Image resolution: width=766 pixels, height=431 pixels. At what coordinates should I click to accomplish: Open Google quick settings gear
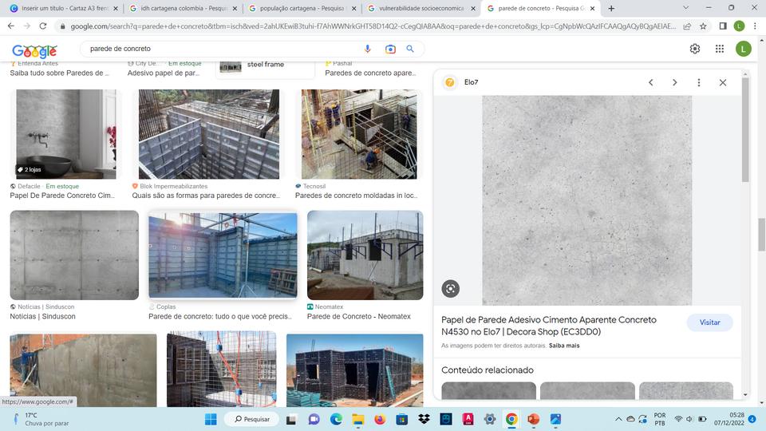click(695, 49)
